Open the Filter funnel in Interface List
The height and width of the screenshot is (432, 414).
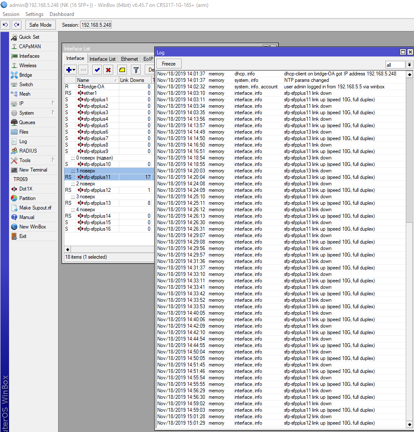[136, 70]
